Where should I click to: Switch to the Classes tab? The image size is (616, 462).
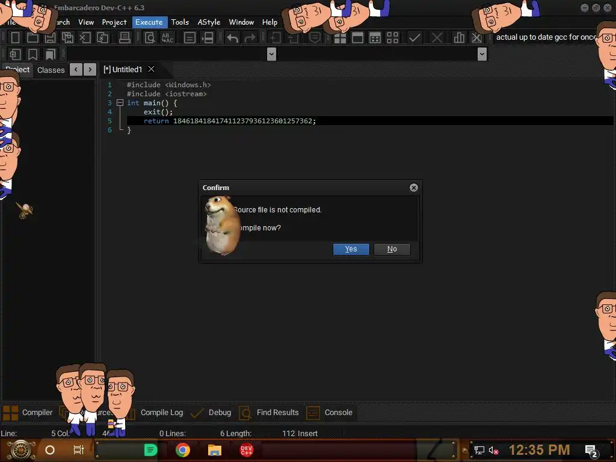click(x=51, y=70)
